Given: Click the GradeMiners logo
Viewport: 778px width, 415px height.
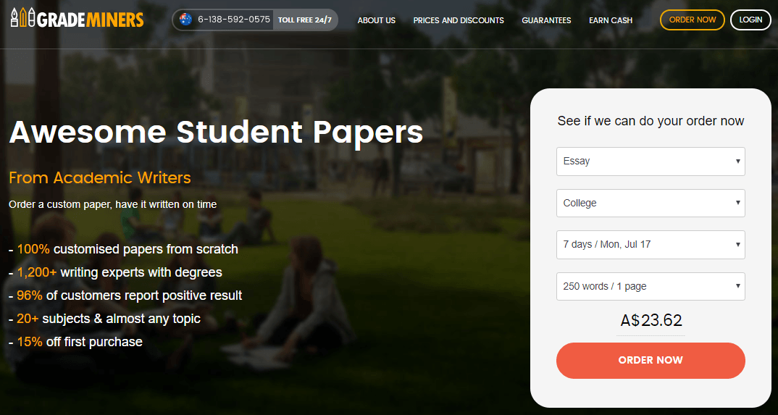Looking at the screenshot, I should [77, 20].
